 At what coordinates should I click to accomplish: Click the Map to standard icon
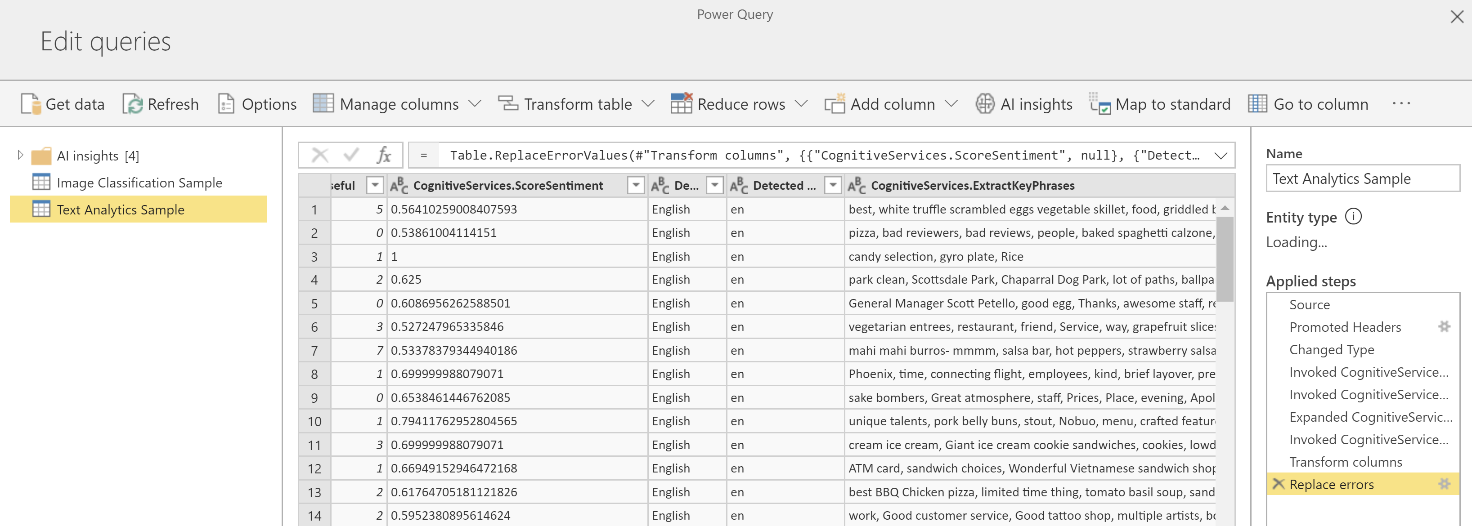(1100, 103)
